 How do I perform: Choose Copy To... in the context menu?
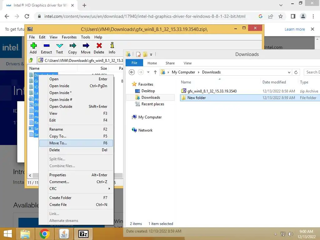[x=76, y=136]
